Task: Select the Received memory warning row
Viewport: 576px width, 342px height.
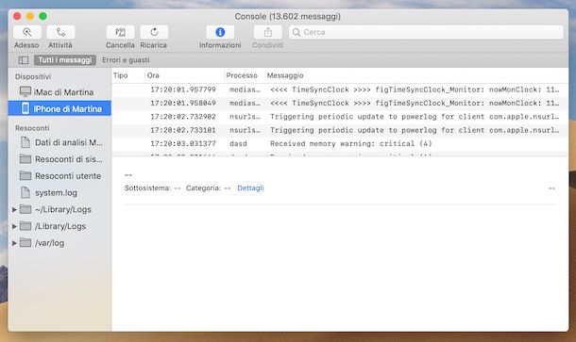Action: pyautogui.click(x=340, y=144)
